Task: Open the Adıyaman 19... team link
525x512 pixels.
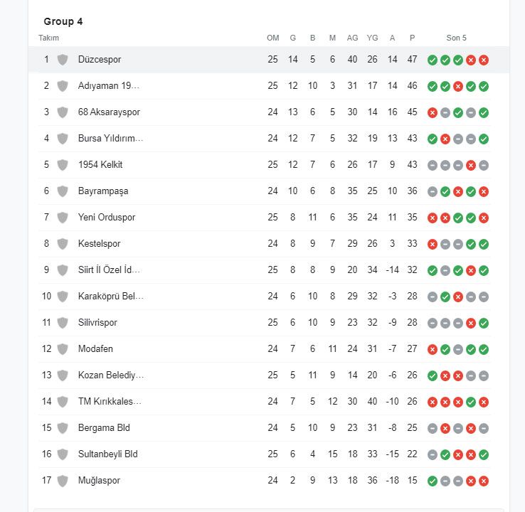Action: pos(108,86)
